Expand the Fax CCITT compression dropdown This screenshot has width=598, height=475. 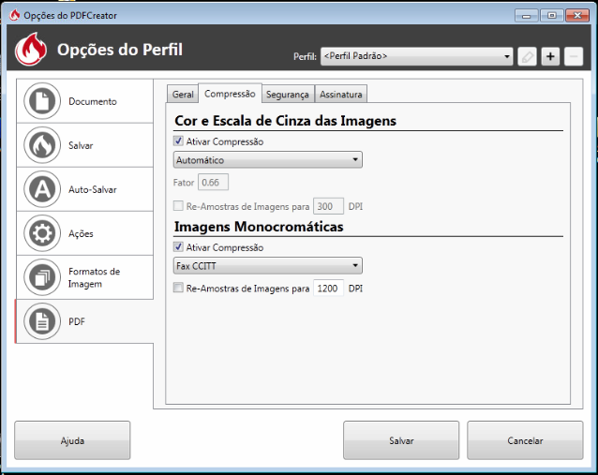click(268, 266)
